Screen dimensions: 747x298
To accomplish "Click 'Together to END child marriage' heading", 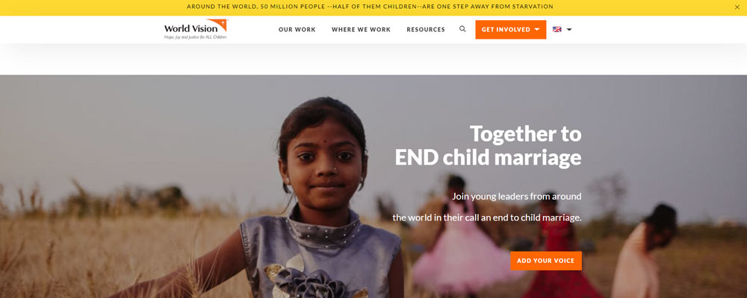I will [x=488, y=145].
